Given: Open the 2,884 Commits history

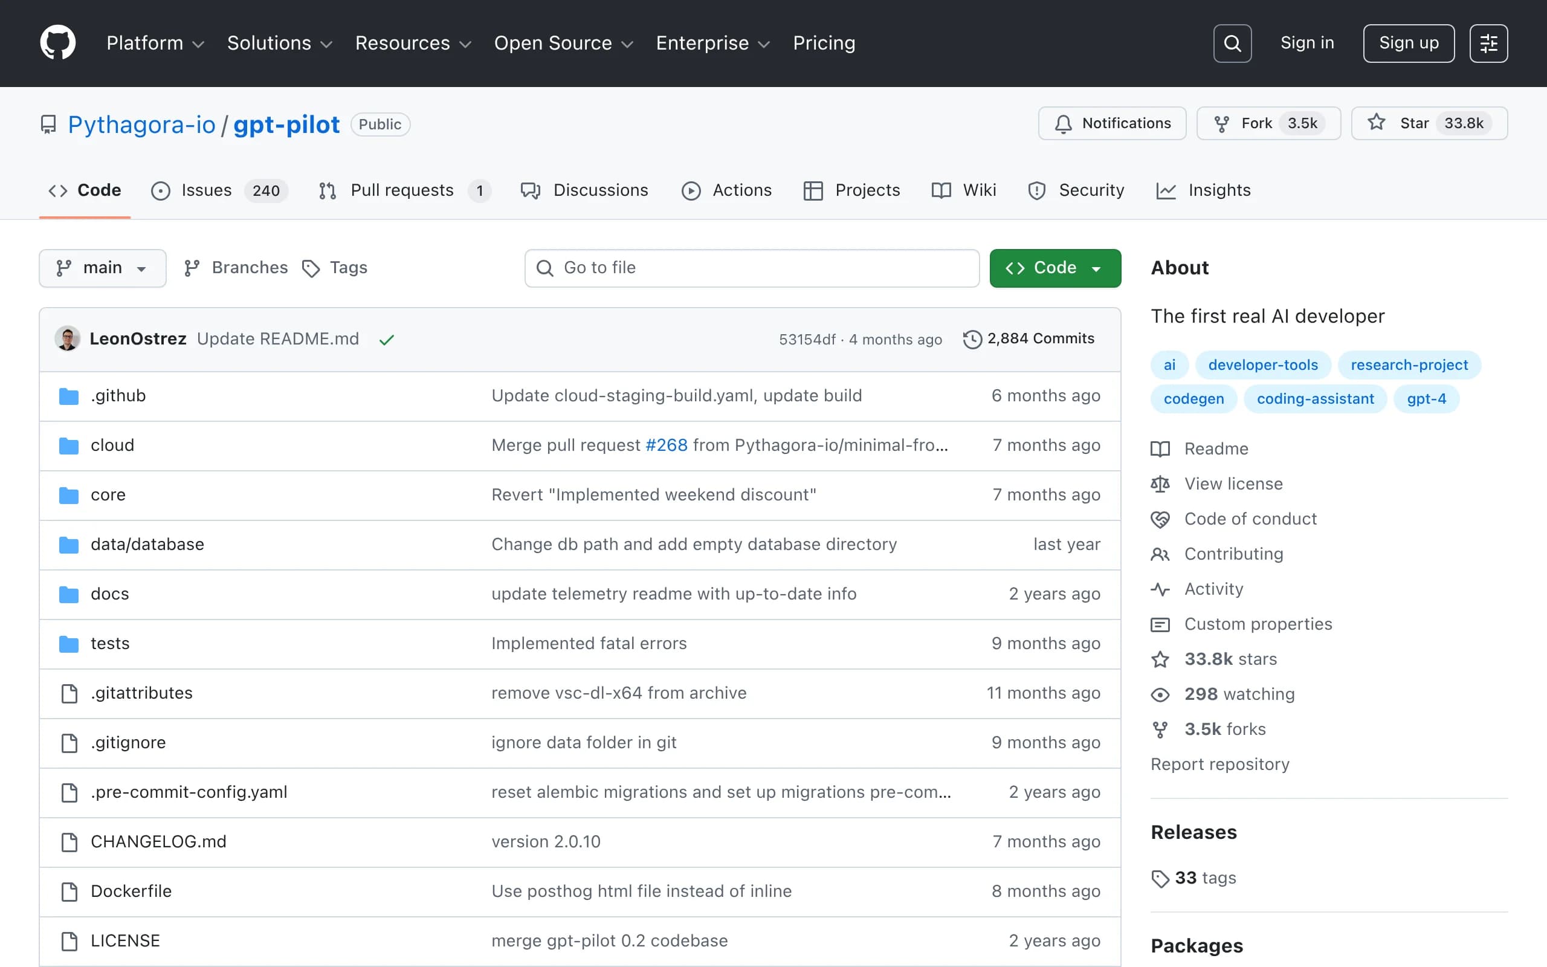Looking at the screenshot, I should click(x=1029, y=339).
